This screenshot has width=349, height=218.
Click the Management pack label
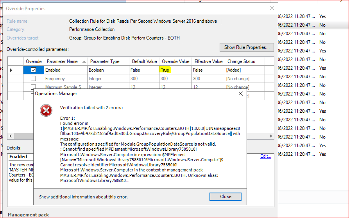coord(28,215)
